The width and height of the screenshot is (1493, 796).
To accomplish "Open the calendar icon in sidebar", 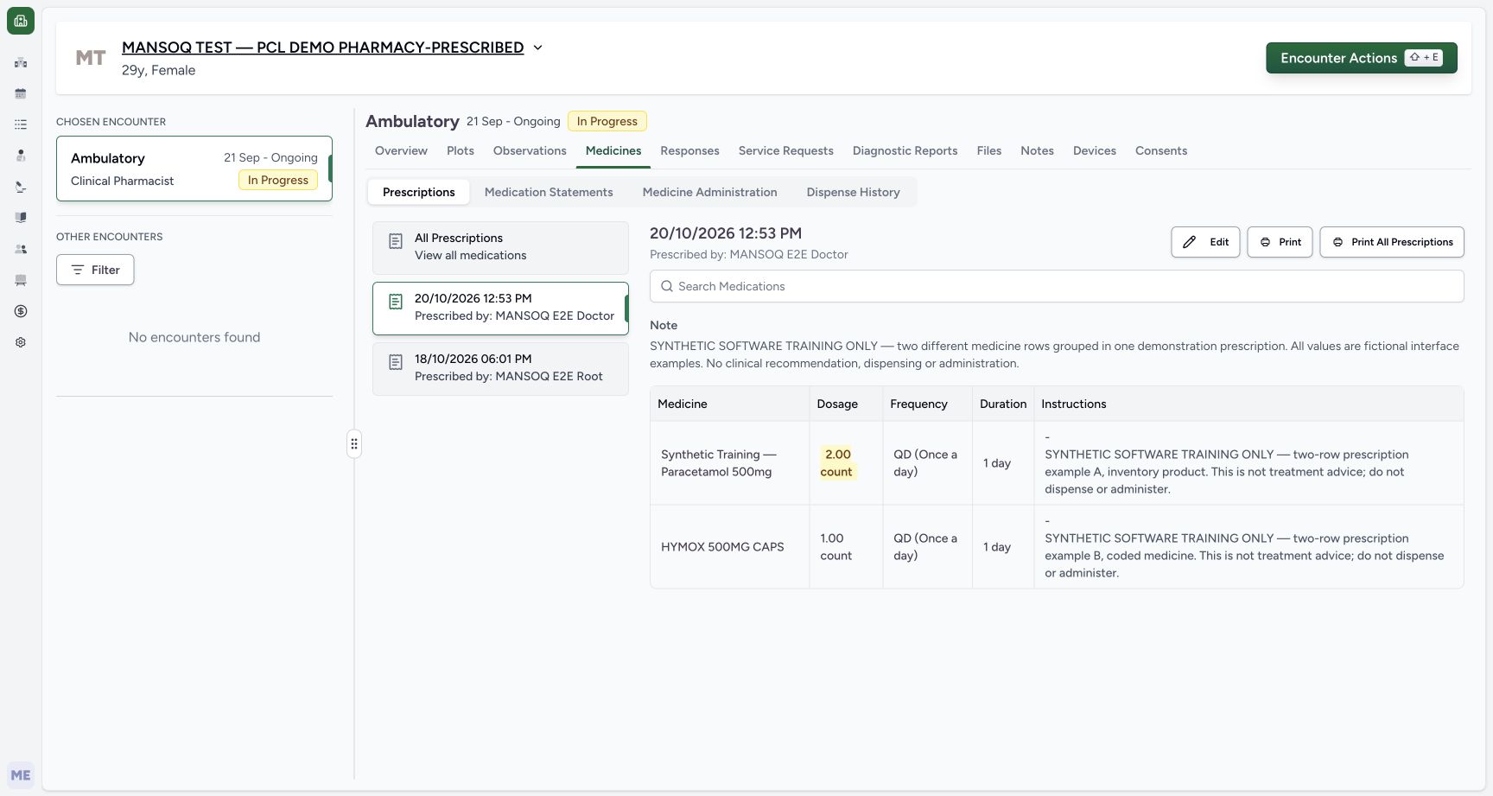I will (x=21, y=93).
